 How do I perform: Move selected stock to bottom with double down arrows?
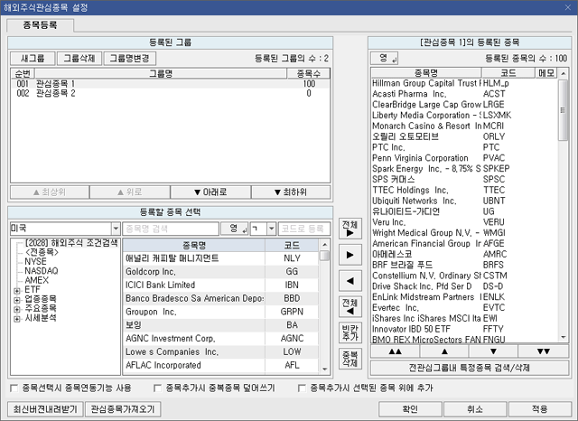tap(544, 351)
